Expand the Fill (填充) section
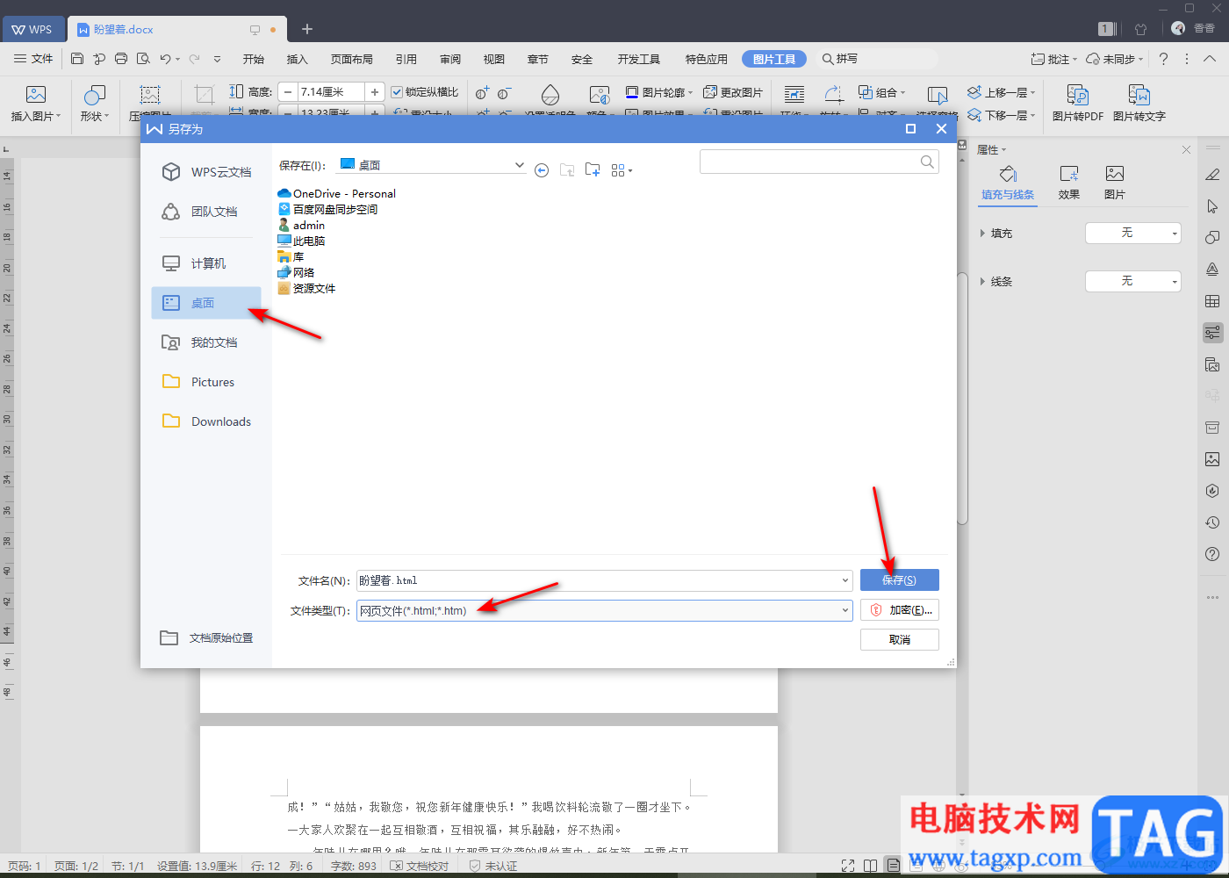 pyautogui.click(x=982, y=234)
